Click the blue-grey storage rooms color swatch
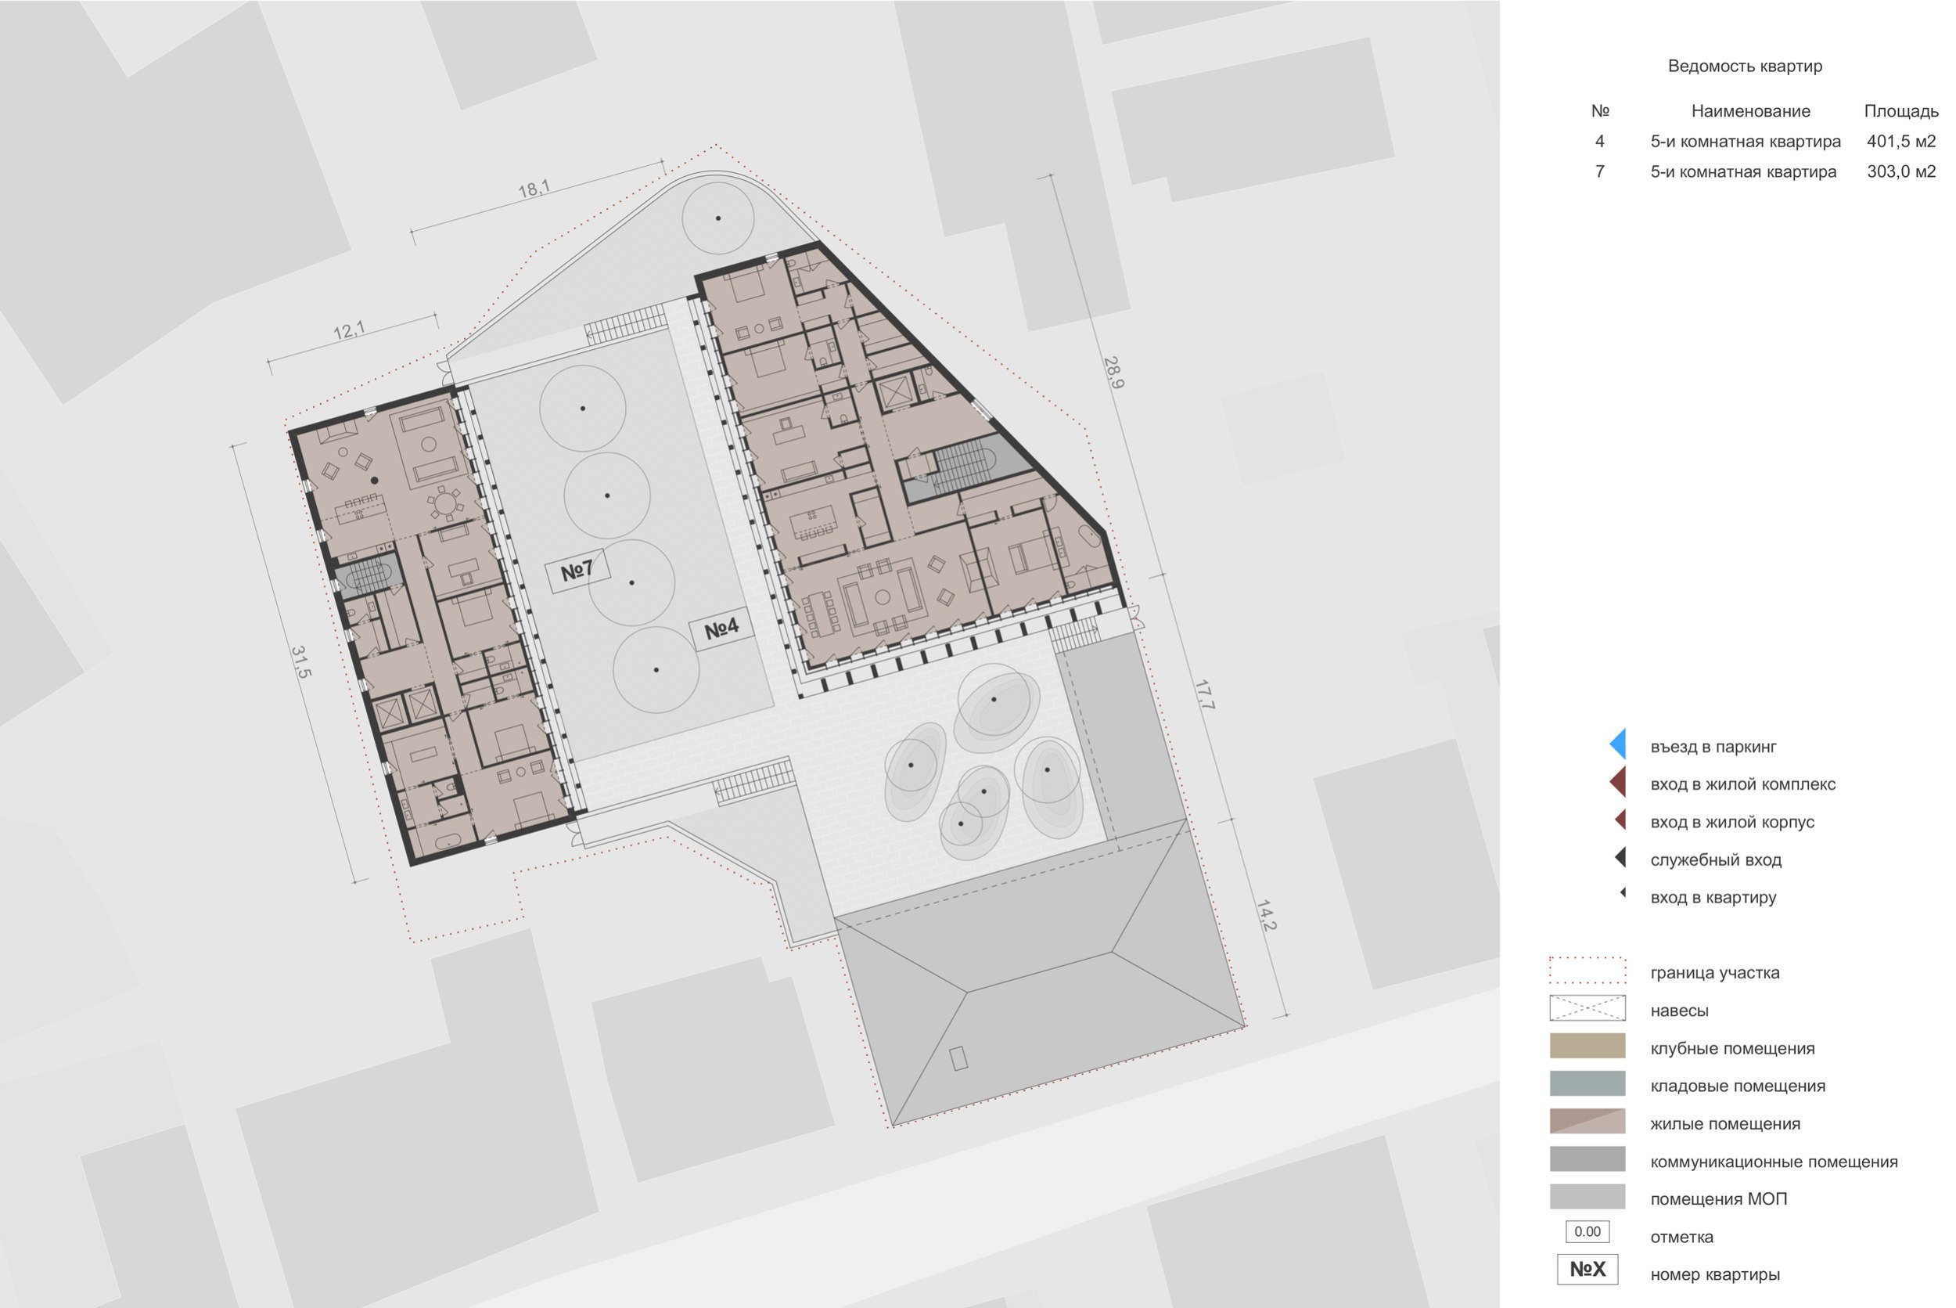The width and height of the screenshot is (1956, 1308). pos(1587,1083)
